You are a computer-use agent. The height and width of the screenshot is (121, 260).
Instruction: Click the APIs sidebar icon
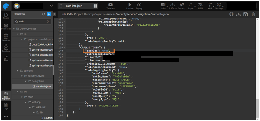[x=6, y=58]
